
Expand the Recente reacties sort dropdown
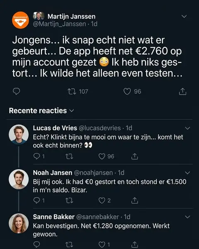tap(72, 110)
